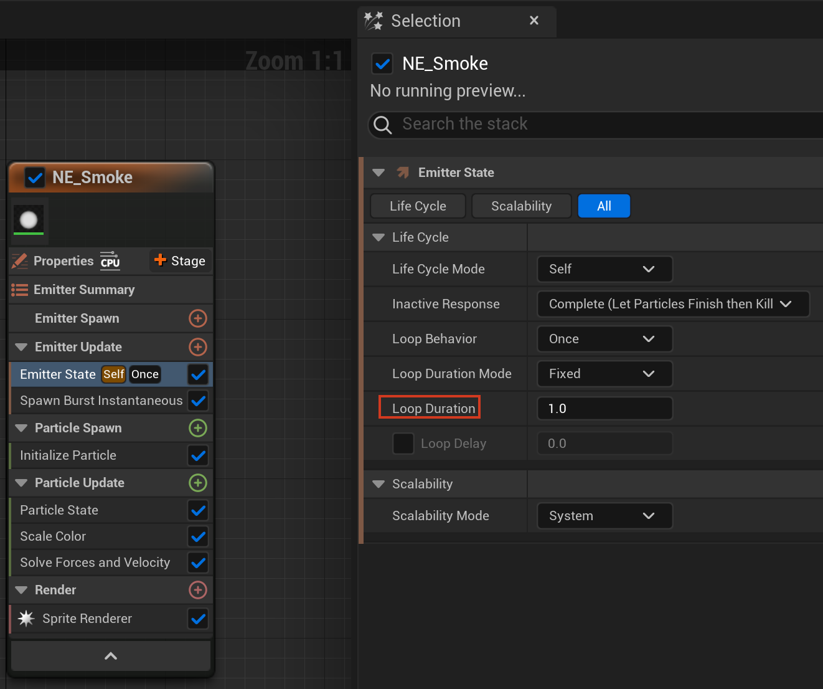Collapse Emitter State section in stack
Image resolution: width=823 pixels, height=689 pixels.
coord(379,173)
